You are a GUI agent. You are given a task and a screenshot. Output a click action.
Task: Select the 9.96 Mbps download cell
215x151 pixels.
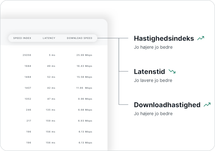click(x=85, y=99)
